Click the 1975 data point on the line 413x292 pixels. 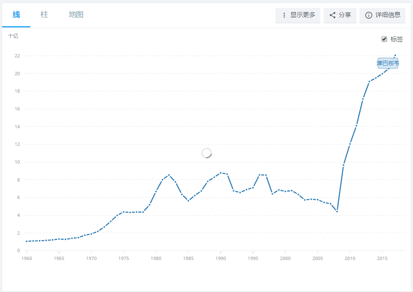[123, 212]
